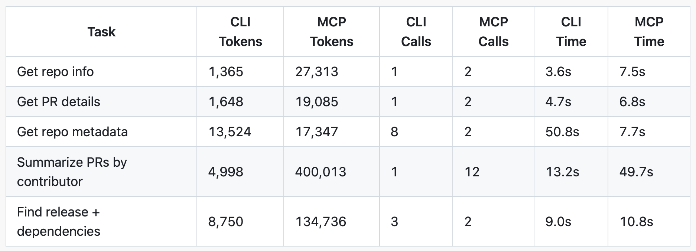Click the 400,013 MCP tokens value
This screenshot has height=251, width=696.
321,172
